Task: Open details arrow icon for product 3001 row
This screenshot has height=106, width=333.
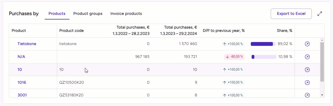Action: point(307,95)
